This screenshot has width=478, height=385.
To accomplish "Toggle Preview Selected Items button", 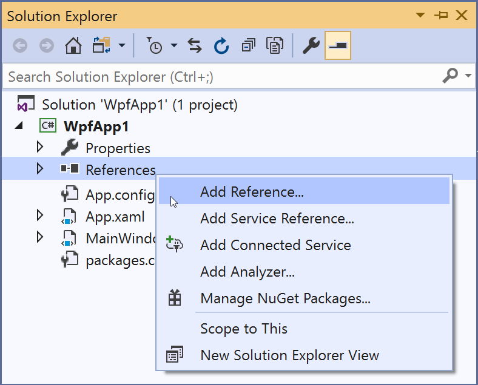I will 338,46.
